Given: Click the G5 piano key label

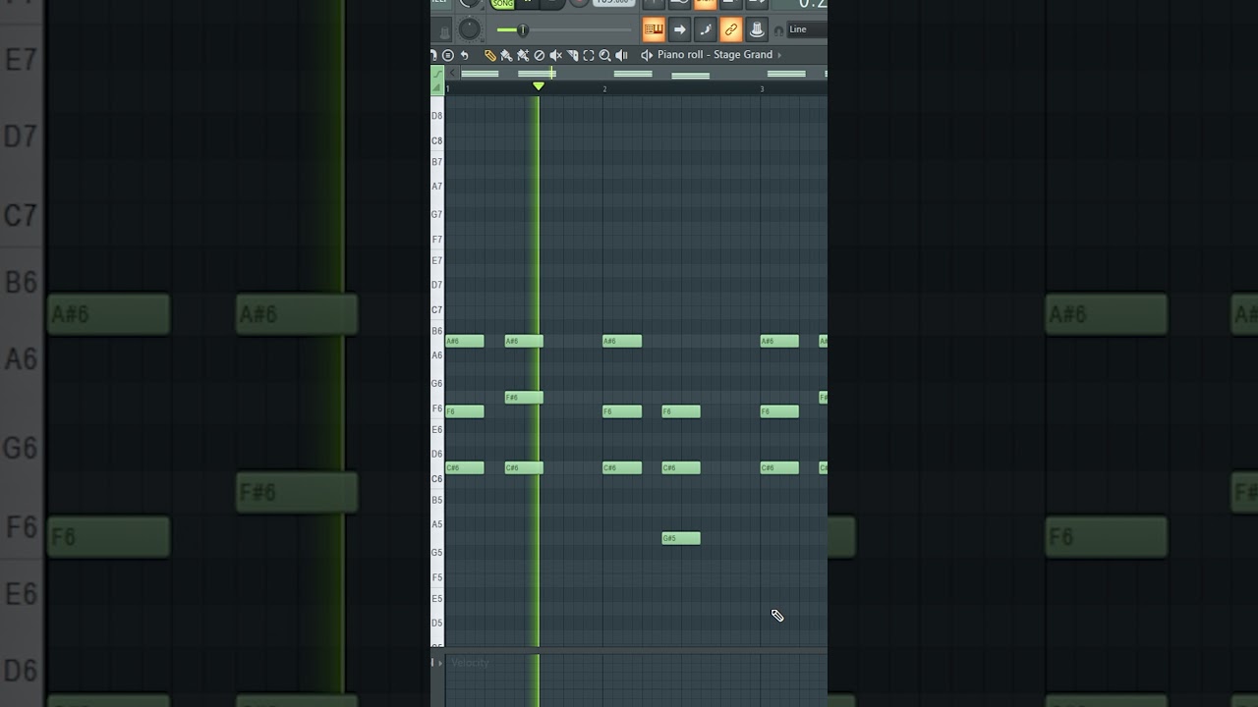Looking at the screenshot, I should pyautogui.click(x=437, y=553).
